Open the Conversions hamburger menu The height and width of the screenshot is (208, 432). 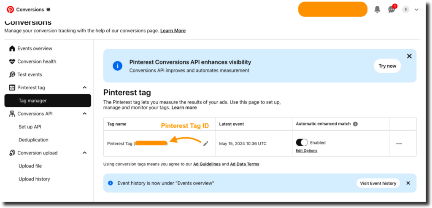point(48,10)
